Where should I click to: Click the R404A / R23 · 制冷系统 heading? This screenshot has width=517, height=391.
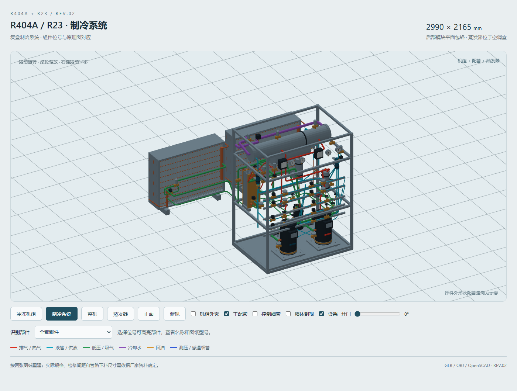coord(59,25)
